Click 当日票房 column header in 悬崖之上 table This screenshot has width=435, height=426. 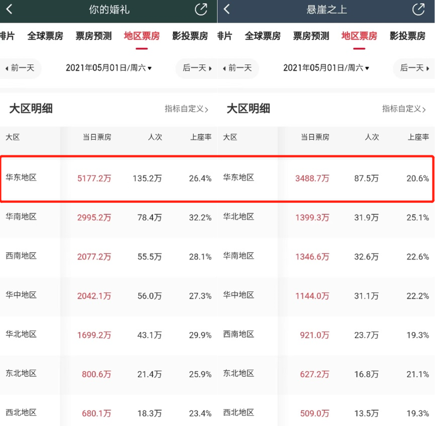pos(315,137)
